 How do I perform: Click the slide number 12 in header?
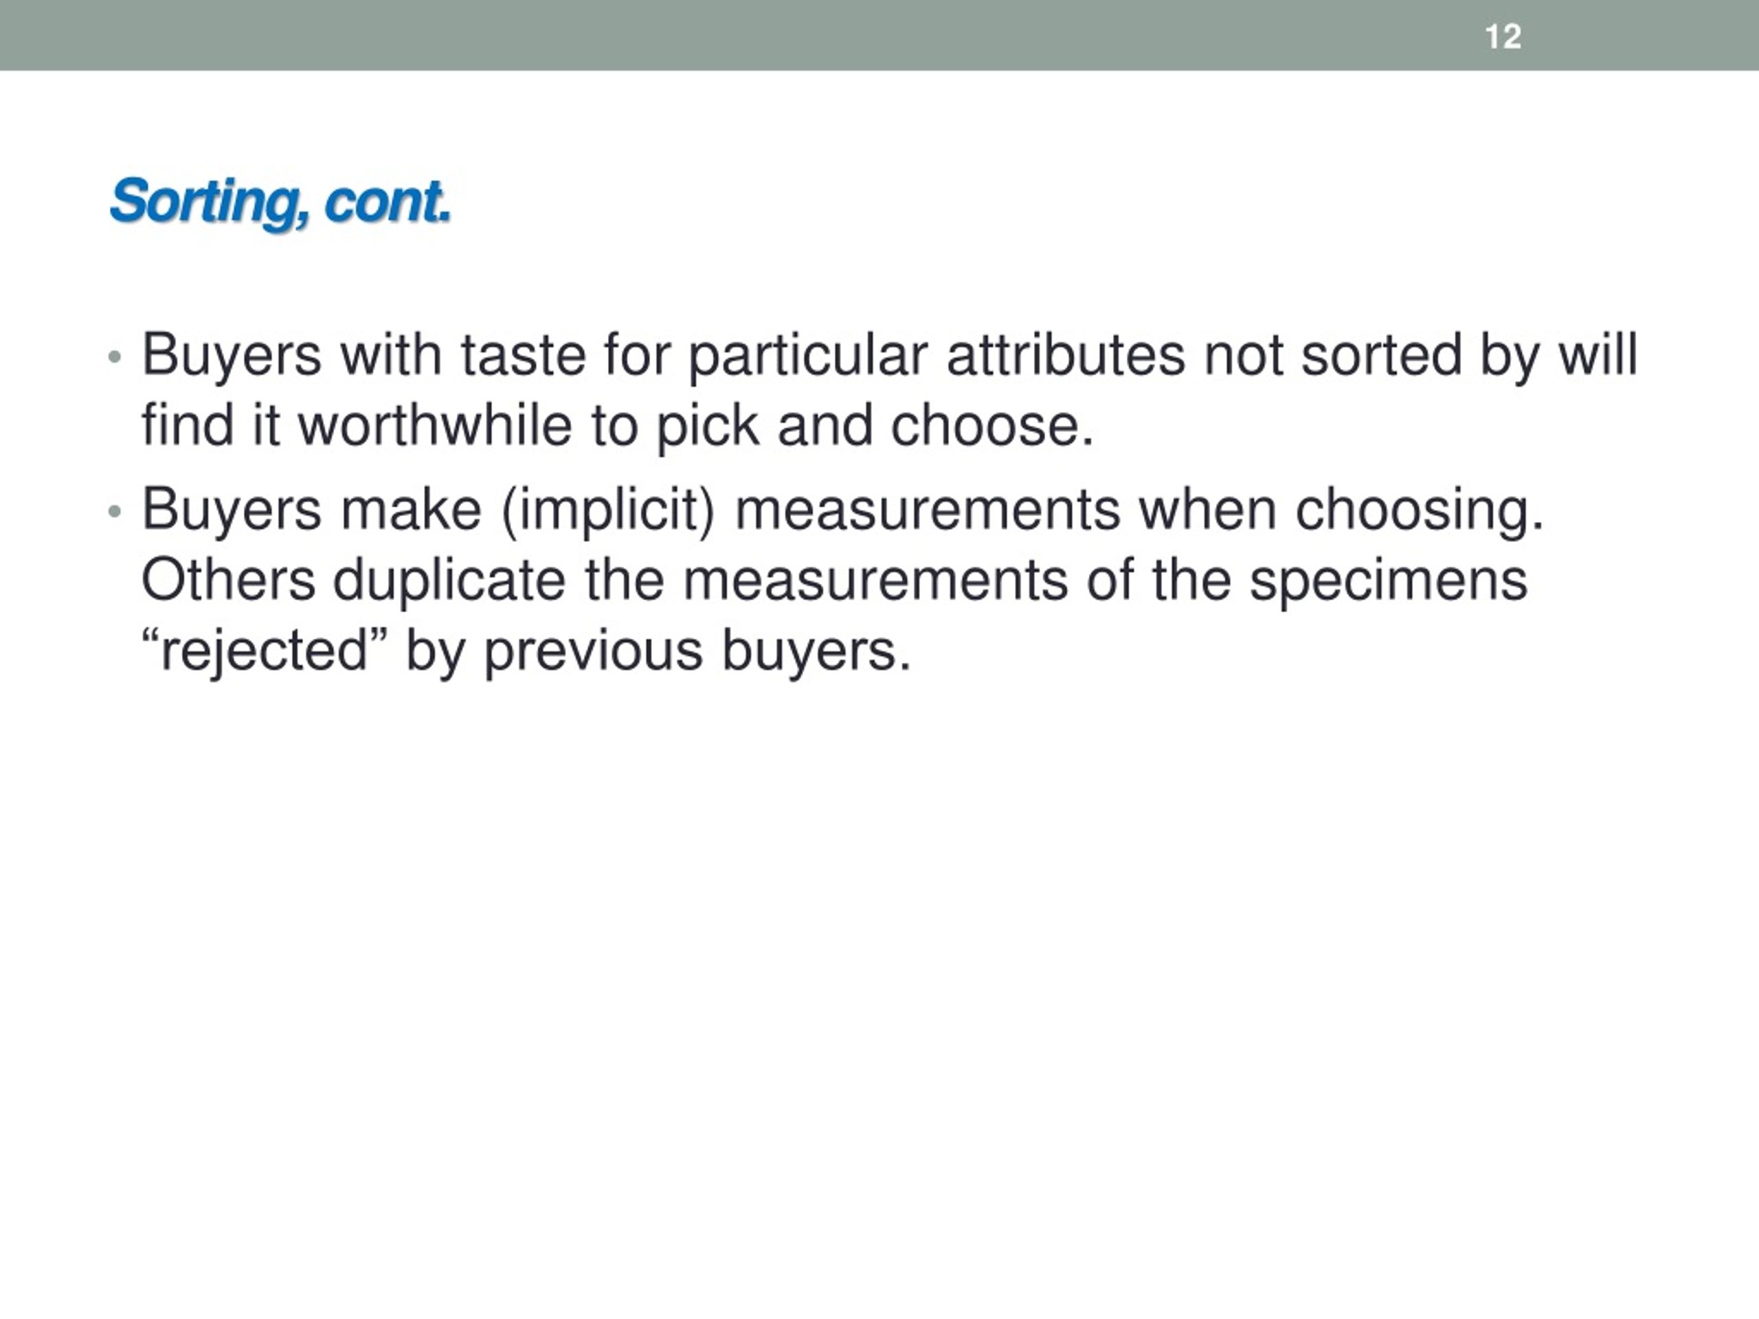tap(1503, 36)
